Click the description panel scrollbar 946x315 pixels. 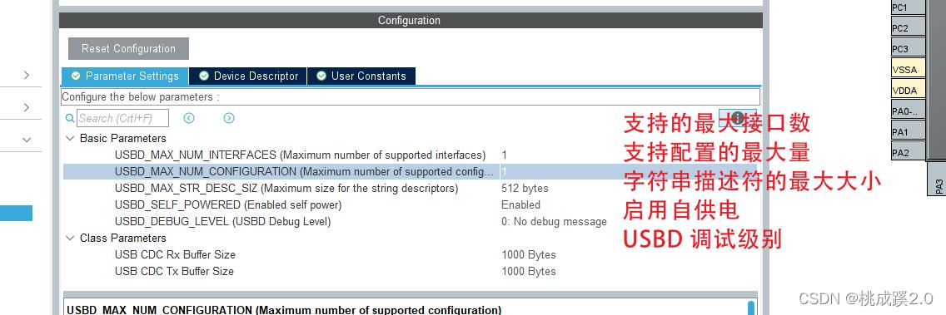[x=751, y=308]
